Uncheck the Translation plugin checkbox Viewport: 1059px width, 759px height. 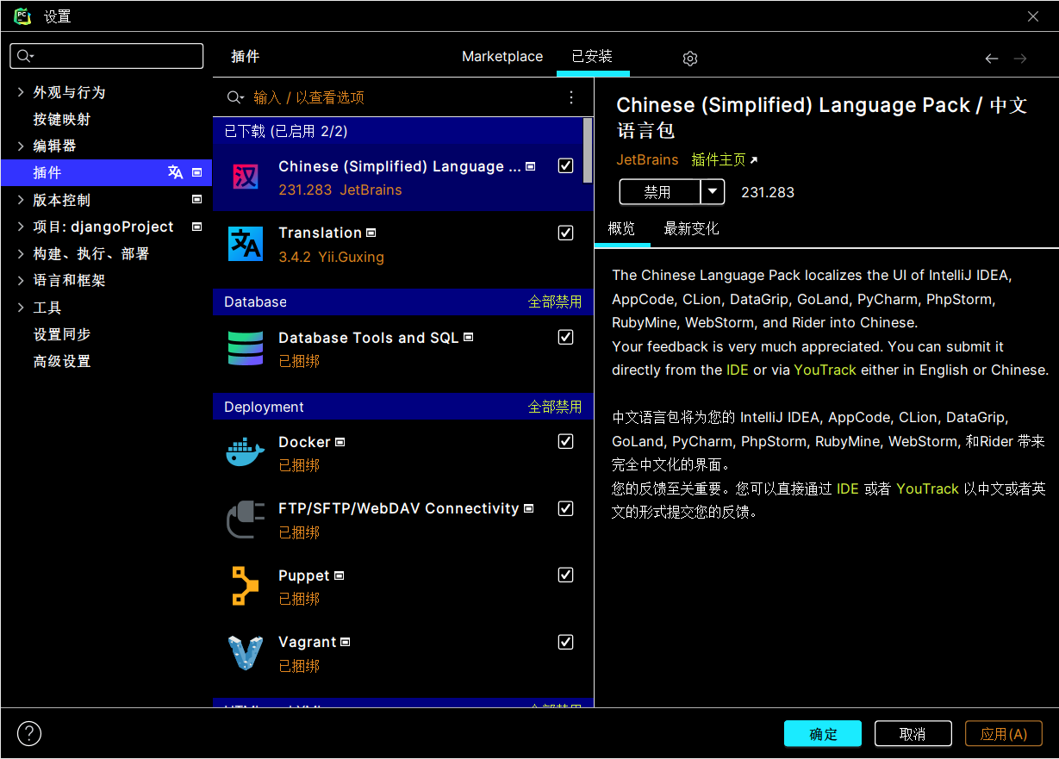565,233
